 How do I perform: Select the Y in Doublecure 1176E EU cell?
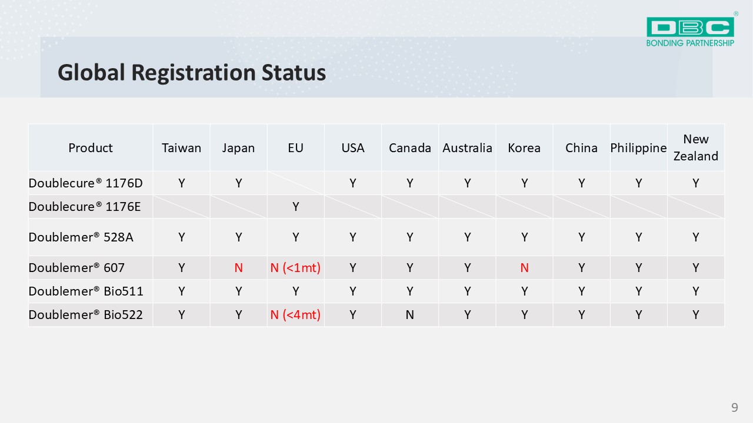pyautogui.click(x=296, y=207)
